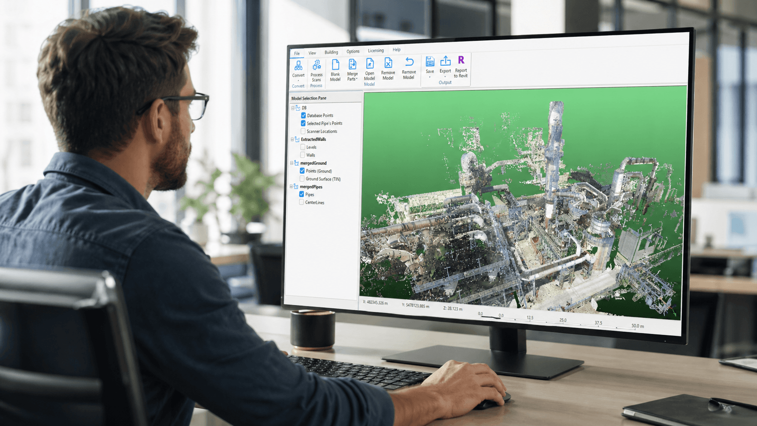Click the Process group label under Process Scans
Image resolution: width=757 pixels, height=426 pixels.
coord(316,86)
